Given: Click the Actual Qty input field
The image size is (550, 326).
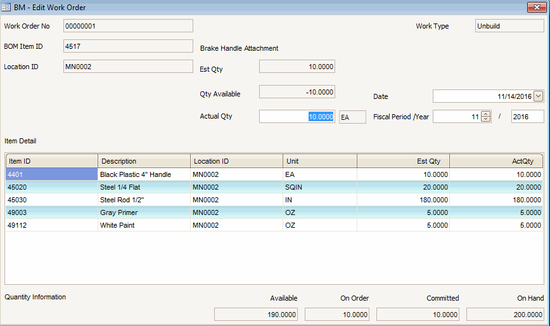Looking at the screenshot, I should coord(297,117).
